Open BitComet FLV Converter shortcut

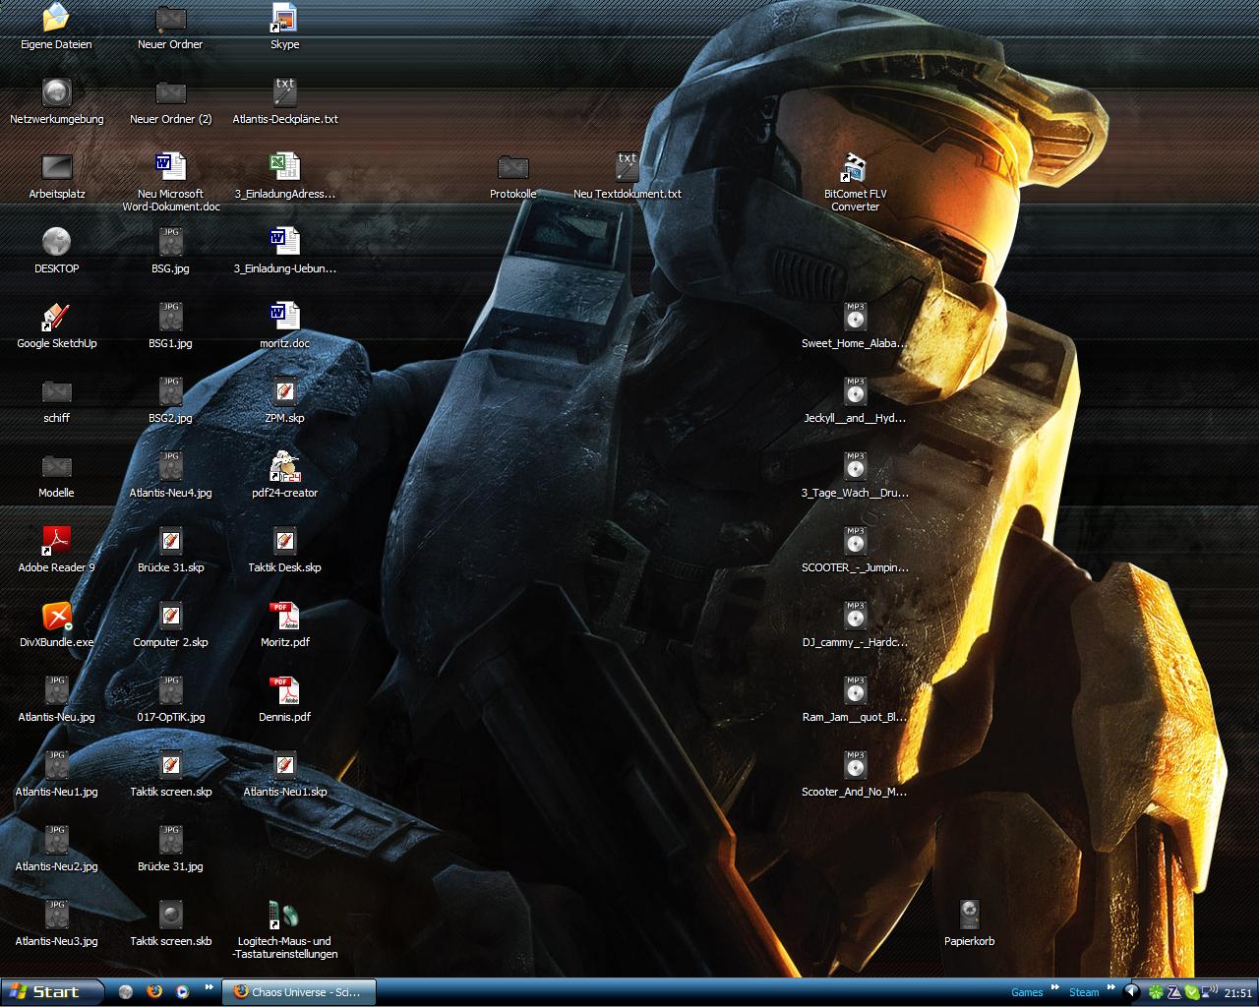(x=854, y=169)
